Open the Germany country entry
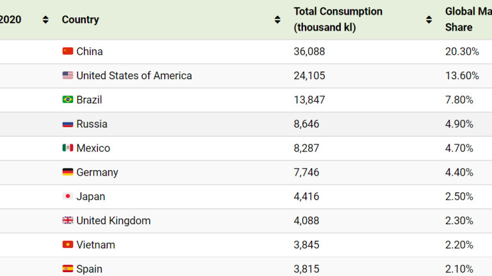The height and width of the screenshot is (276, 492). click(97, 172)
